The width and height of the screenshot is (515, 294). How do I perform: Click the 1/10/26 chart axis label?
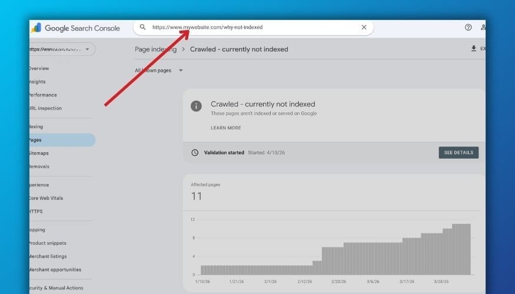point(202,282)
